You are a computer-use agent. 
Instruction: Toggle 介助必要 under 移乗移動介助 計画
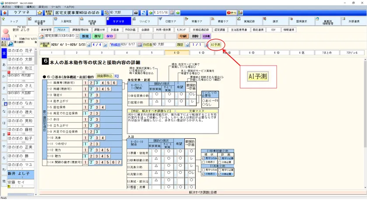[x=220, y=162]
